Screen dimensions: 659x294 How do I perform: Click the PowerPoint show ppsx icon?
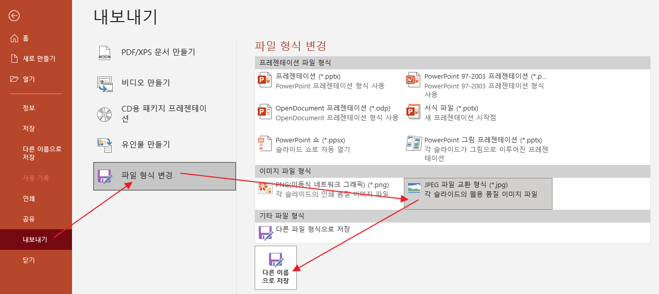pos(264,144)
